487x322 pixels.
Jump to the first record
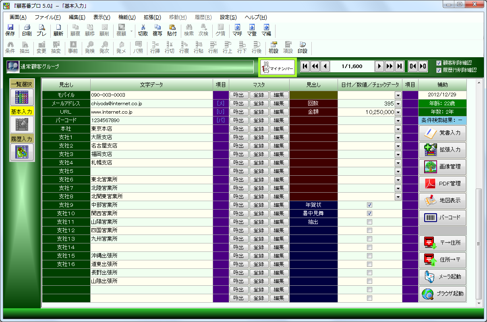[305, 66]
